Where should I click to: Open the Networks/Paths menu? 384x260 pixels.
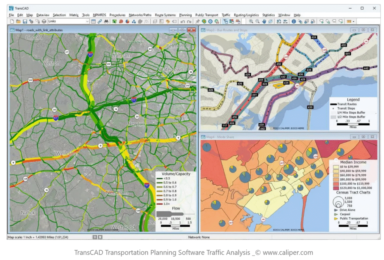pos(140,15)
